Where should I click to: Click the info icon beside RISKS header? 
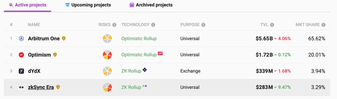[x=114, y=25]
